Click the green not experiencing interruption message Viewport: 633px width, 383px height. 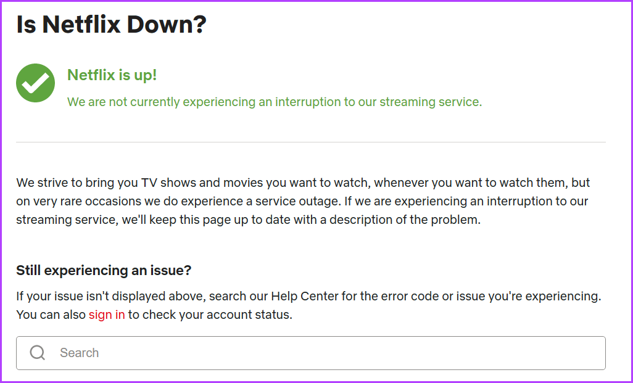[x=275, y=102]
